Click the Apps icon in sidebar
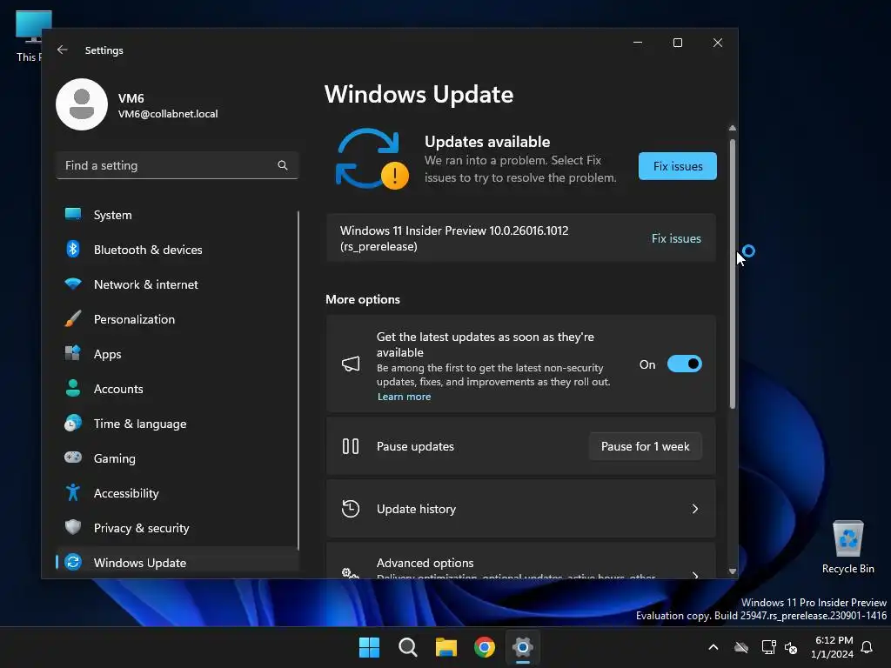The image size is (891, 668). coord(73,353)
